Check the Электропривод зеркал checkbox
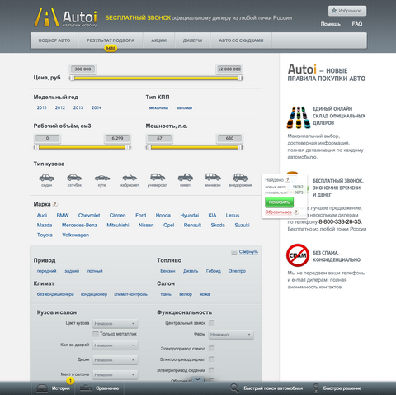 (x=211, y=359)
